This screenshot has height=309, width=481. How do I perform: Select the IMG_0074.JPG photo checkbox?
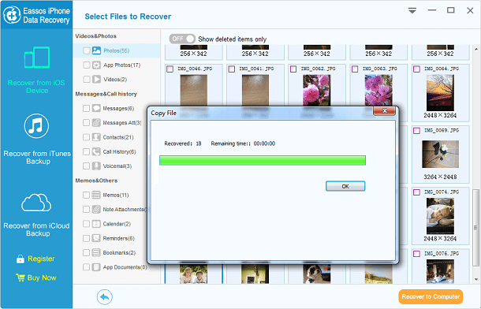click(416, 192)
